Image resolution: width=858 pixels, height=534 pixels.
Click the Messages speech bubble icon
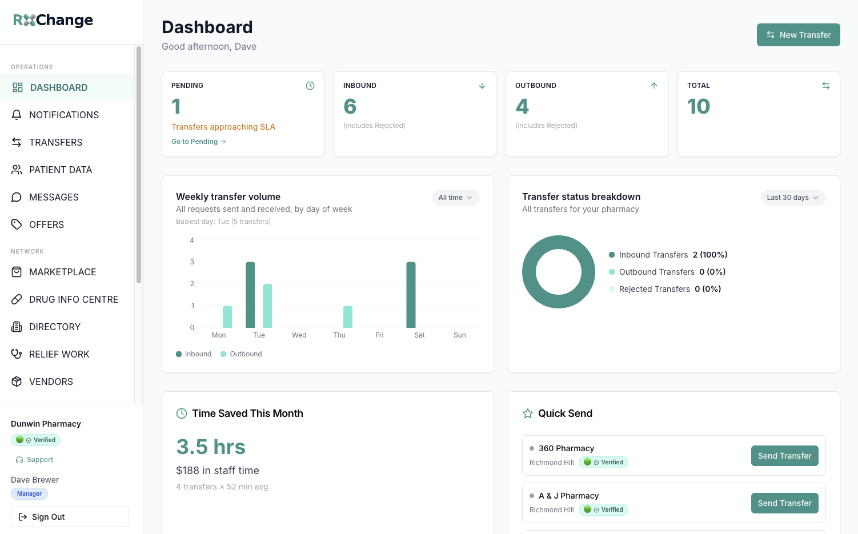[17, 197]
